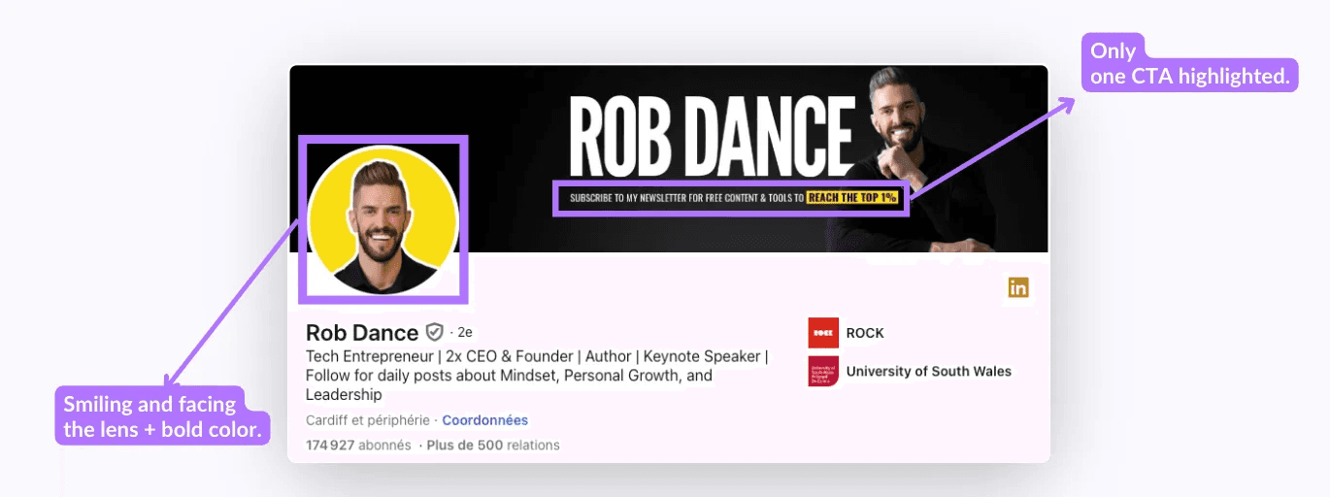Image resolution: width=1330 pixels, height=497 pixels.
Task: Click the Tech Entrepreneur headline text
Action: (537, 376)
